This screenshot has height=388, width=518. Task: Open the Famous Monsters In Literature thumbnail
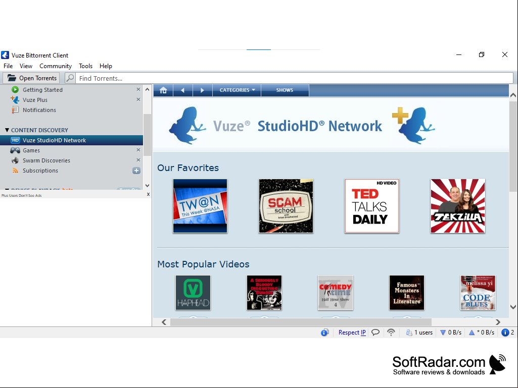[x=407, y=293]
